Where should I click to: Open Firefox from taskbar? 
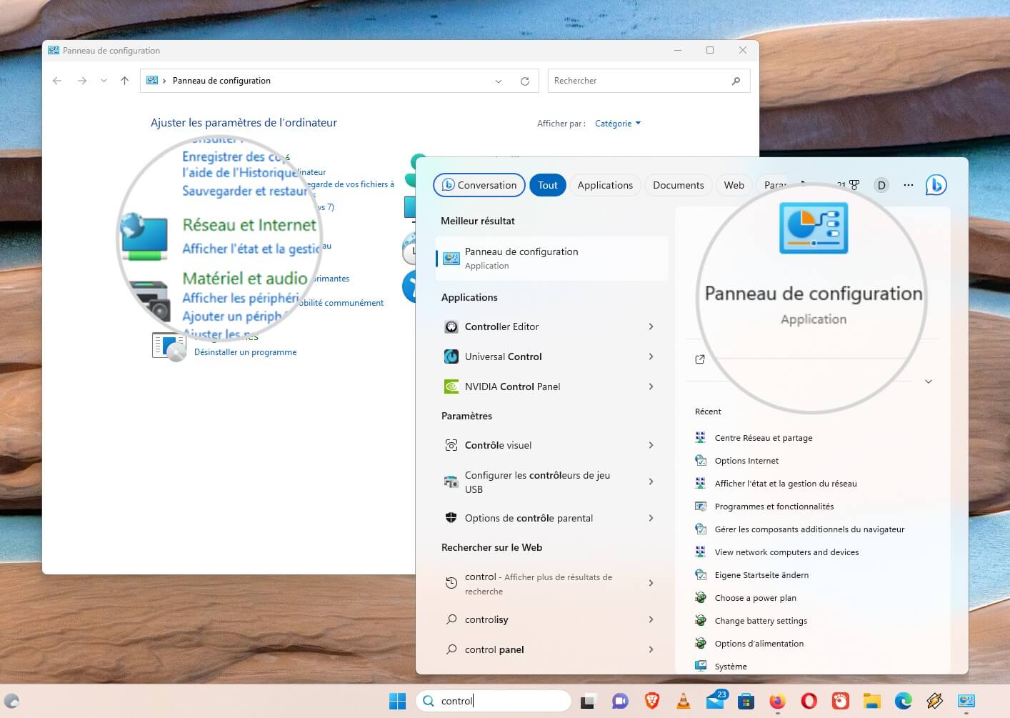(x=778, y=701)
